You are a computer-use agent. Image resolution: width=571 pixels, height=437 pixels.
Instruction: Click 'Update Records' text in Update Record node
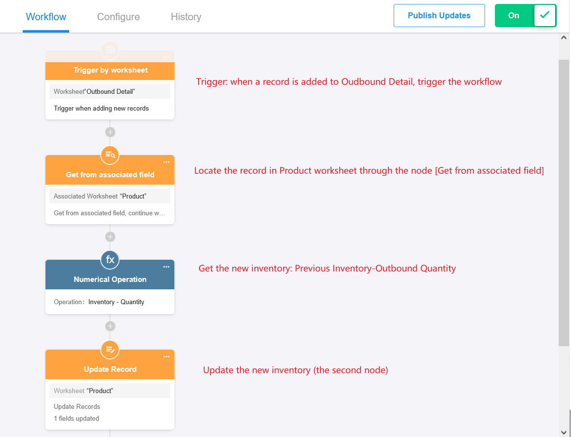coord(77,406)
